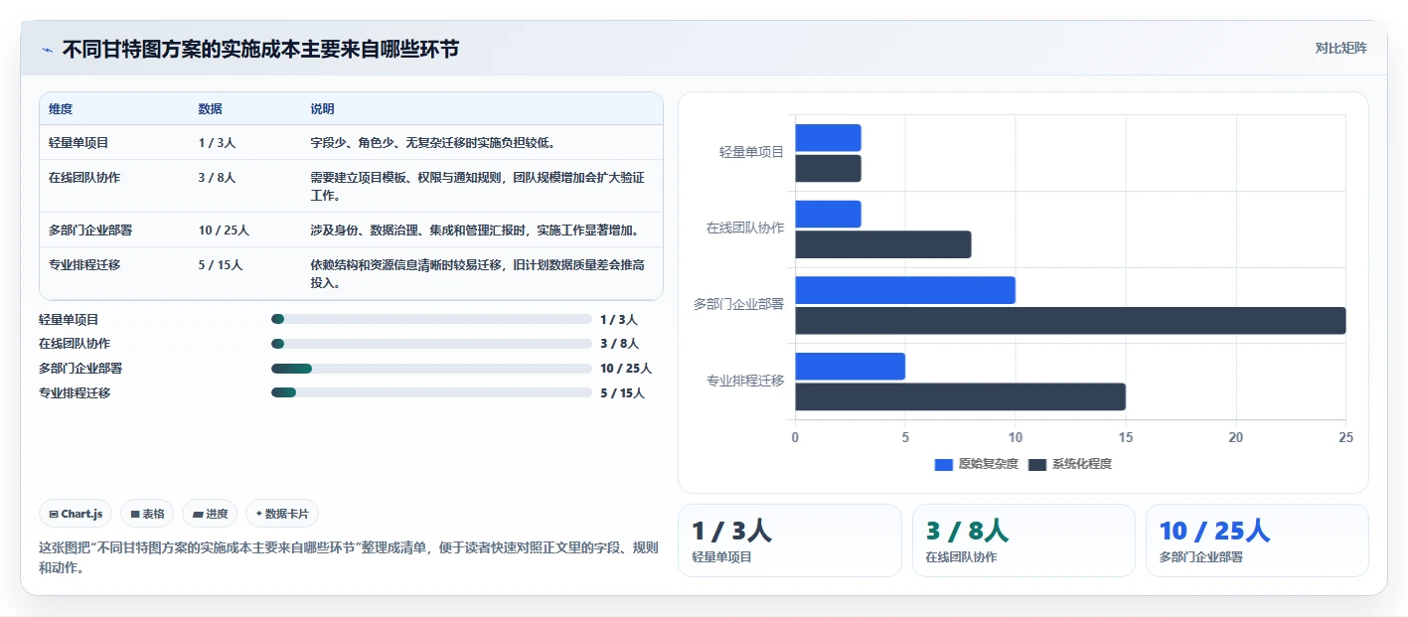Select the 数据卡片 tag chip
The height and width of the screenshot is (617, 1408).
click(282, 514)
